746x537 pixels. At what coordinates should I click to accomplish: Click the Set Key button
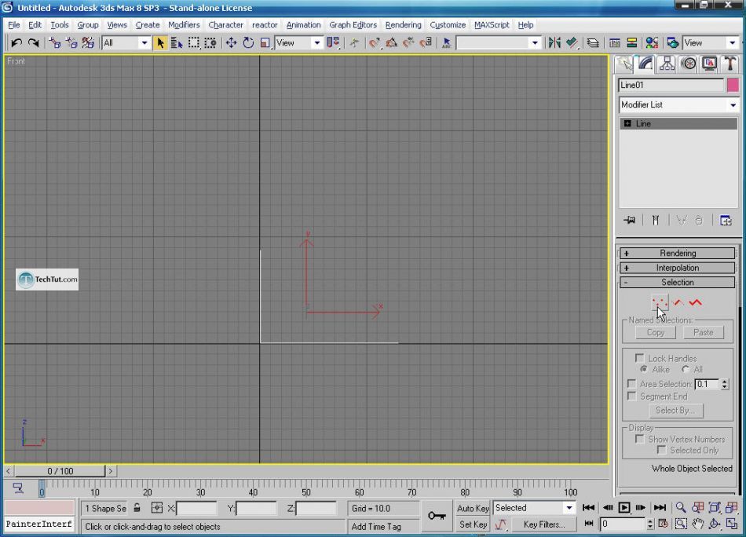pos(473,524)
